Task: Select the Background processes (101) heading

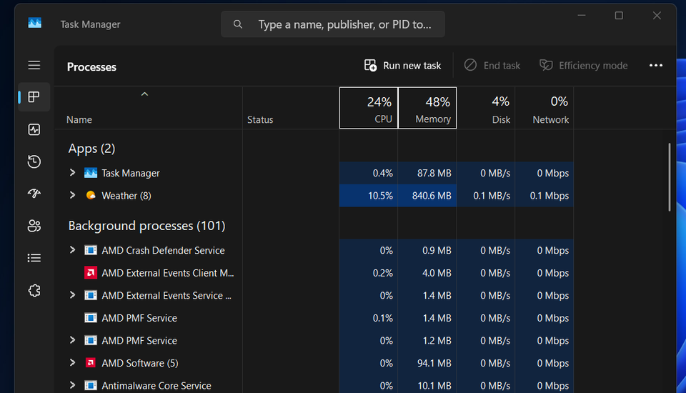Action: tap(146, 226)
